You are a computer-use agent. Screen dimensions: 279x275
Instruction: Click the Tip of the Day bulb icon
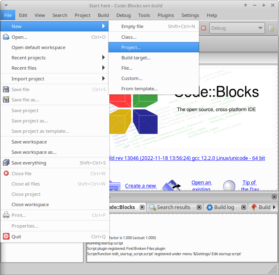tap(229, 186)
